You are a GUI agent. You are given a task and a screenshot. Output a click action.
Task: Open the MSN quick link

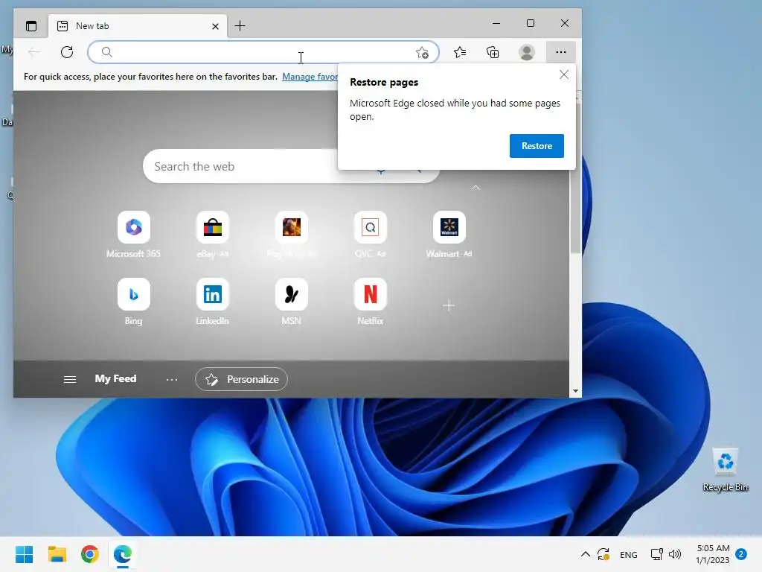click(292, 302)
